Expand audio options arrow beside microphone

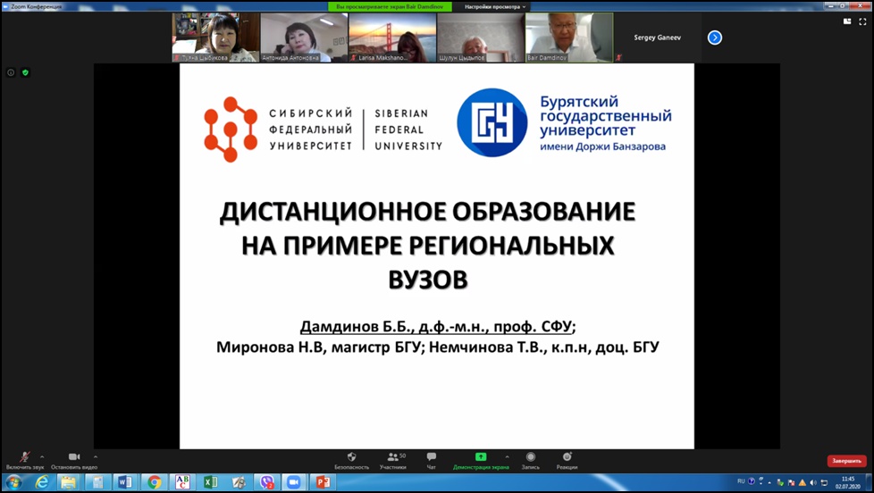click(42, 456)
